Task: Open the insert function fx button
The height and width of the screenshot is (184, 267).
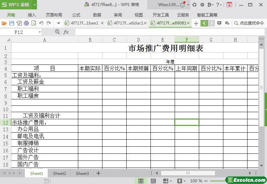Action: pos(66,32)
